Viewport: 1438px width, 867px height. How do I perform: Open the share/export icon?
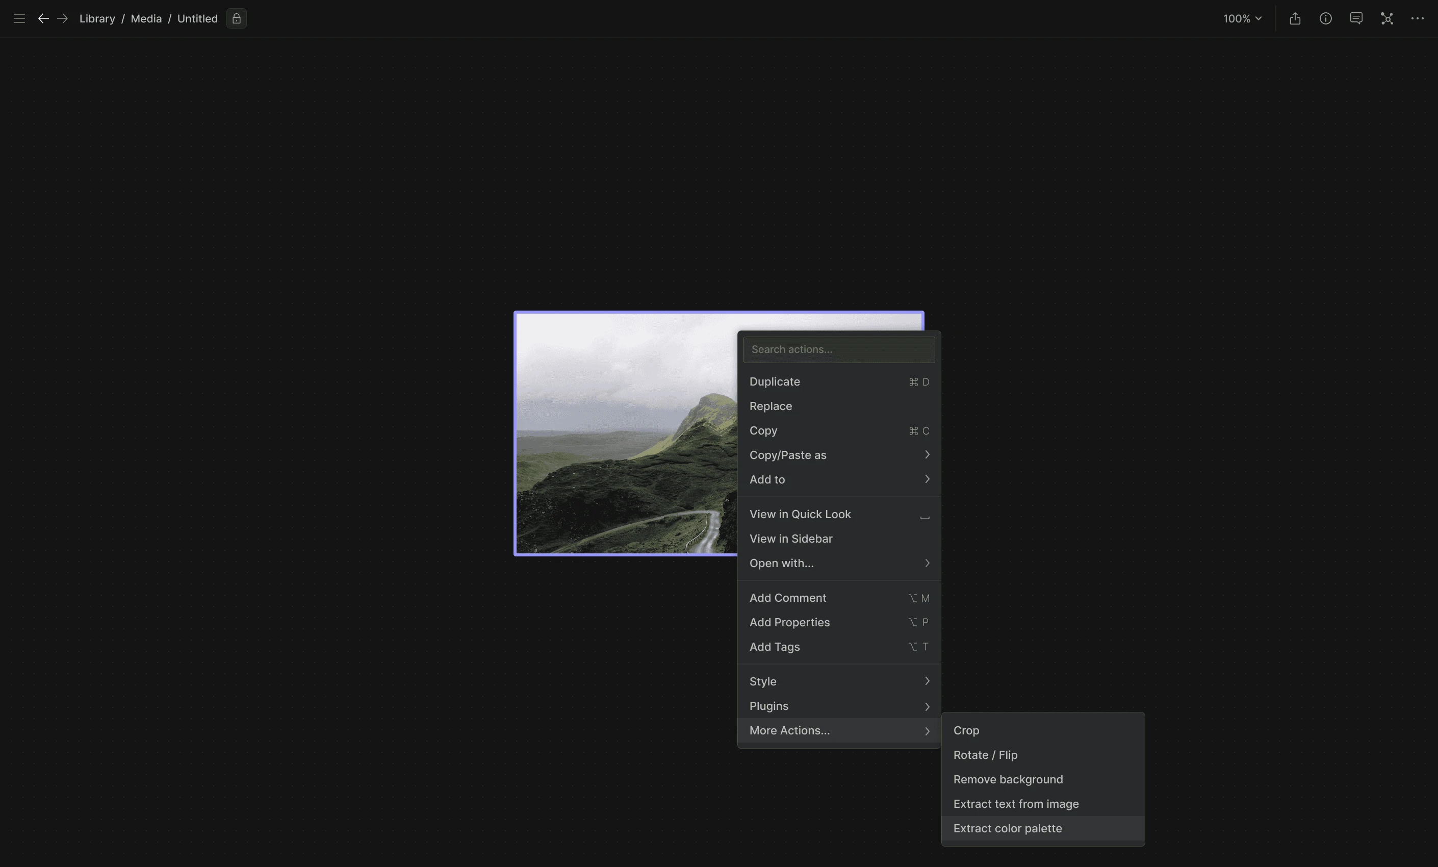pyautogui.click(x=1295, y=19)
